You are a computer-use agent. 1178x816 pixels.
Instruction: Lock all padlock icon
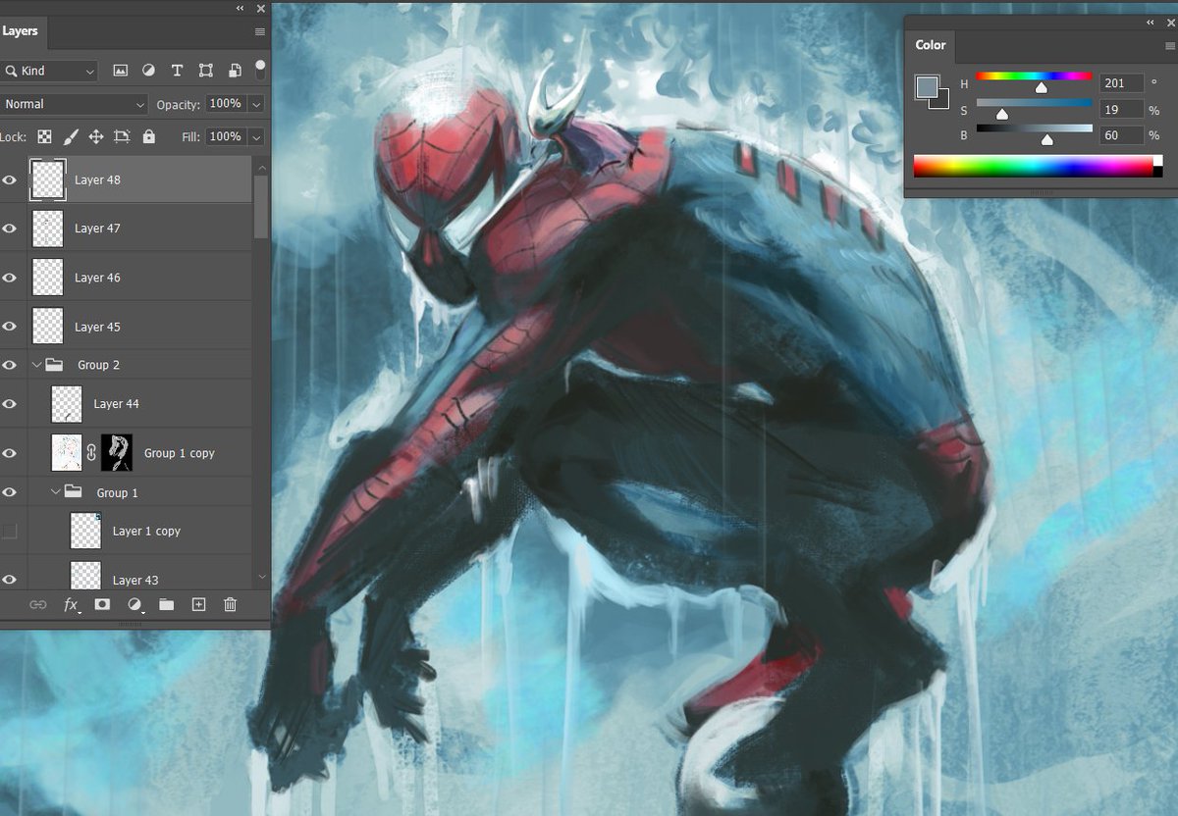pos(149,136)
